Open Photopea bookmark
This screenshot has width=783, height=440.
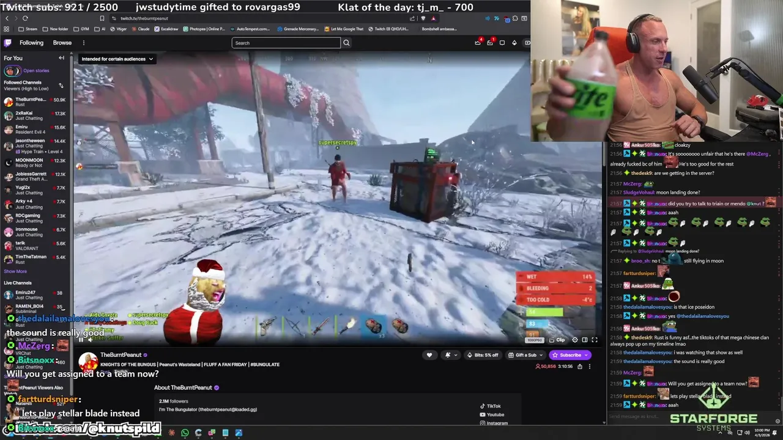(204, 29)
